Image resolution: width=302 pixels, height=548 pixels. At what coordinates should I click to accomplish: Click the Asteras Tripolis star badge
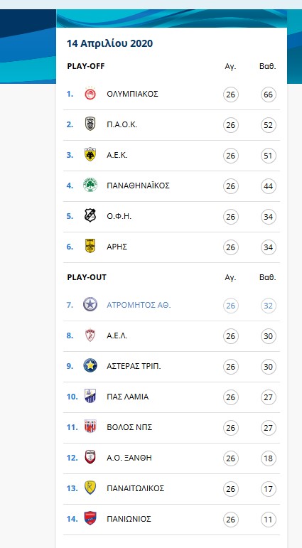click(x=90, y=366)
